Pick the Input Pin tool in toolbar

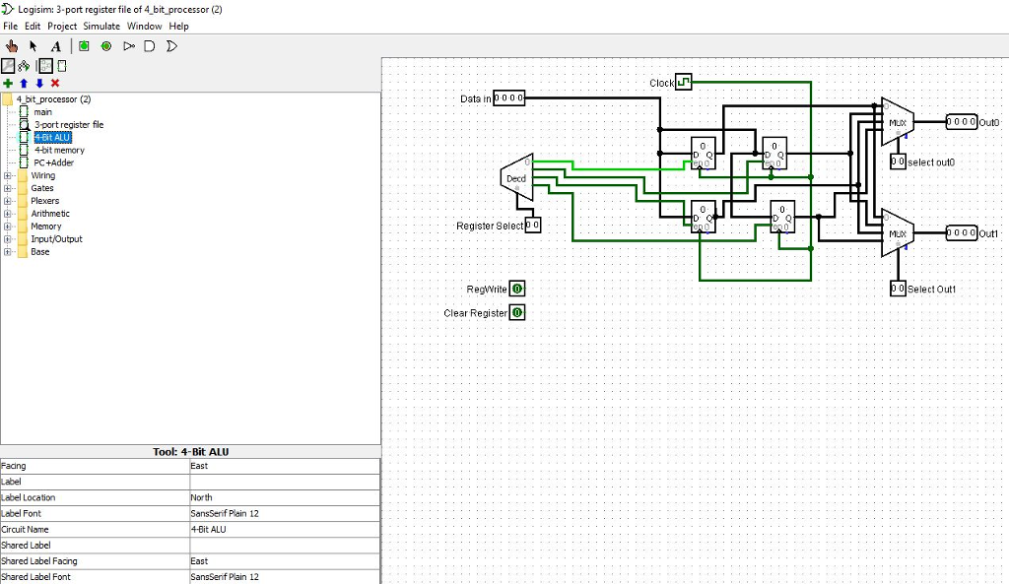pos(84,46)
